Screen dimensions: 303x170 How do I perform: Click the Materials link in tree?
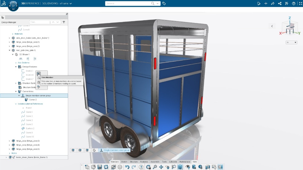[19, 34]
